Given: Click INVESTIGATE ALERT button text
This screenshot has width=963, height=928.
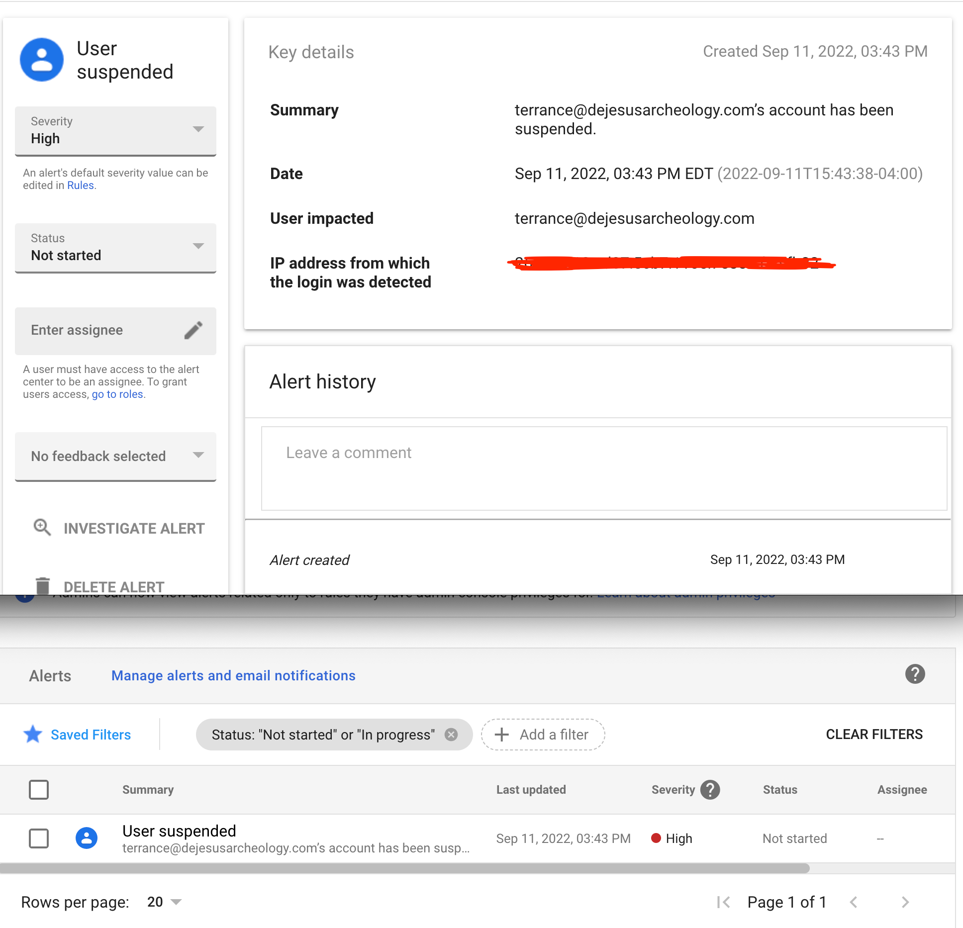Looking at the screenshot, I should pos(134,528).
